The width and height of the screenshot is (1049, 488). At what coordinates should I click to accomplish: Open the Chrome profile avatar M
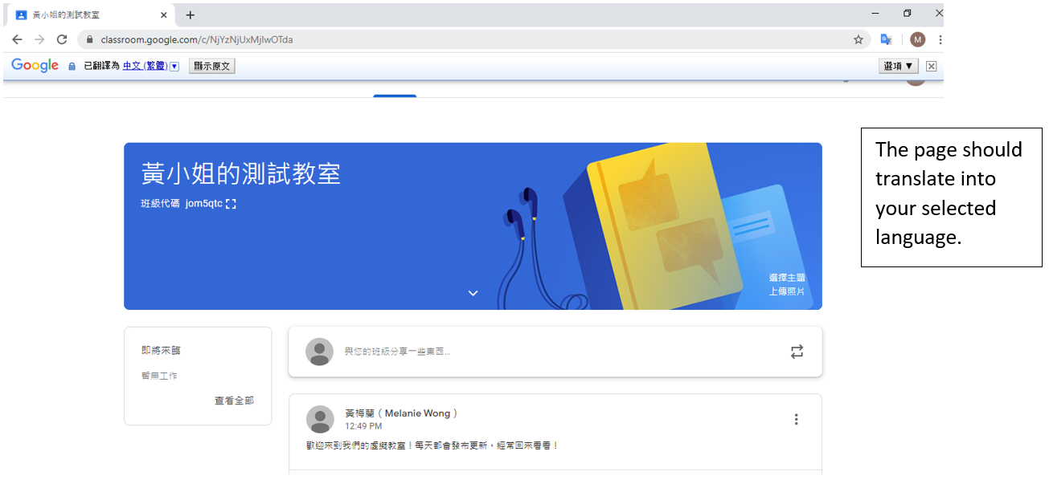click(917, 39)
